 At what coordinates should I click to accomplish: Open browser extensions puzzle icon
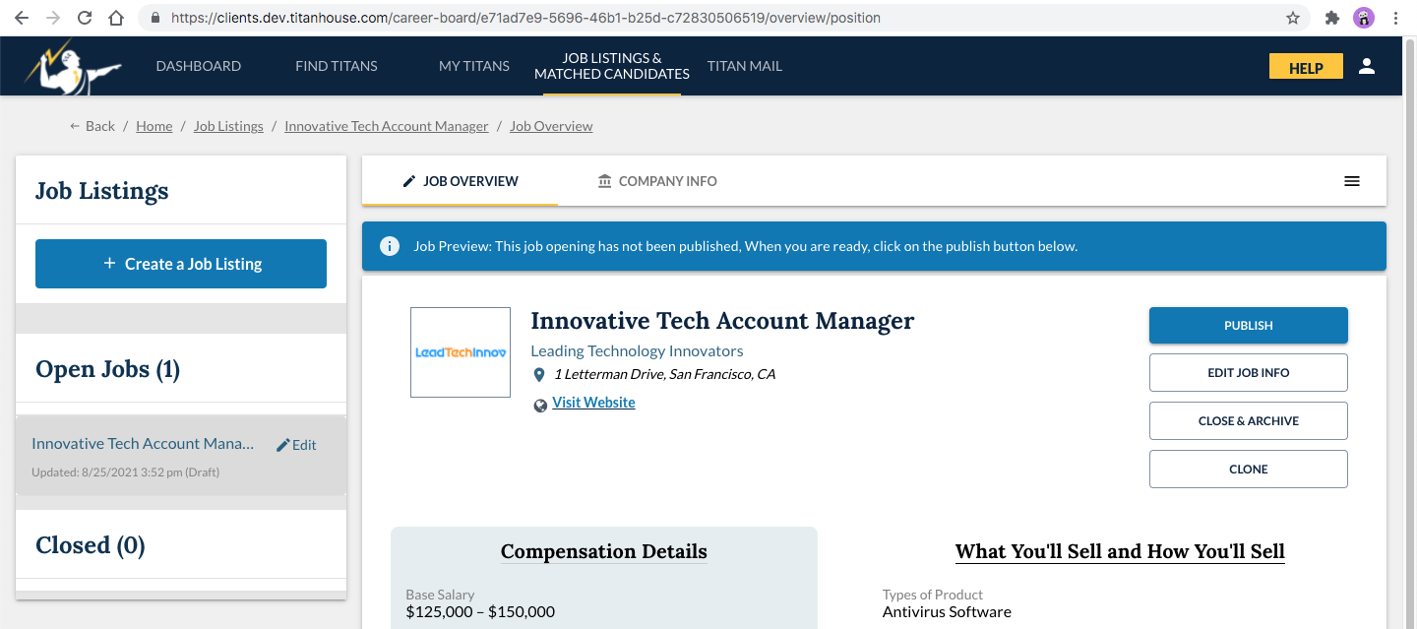coord(1332,18)
